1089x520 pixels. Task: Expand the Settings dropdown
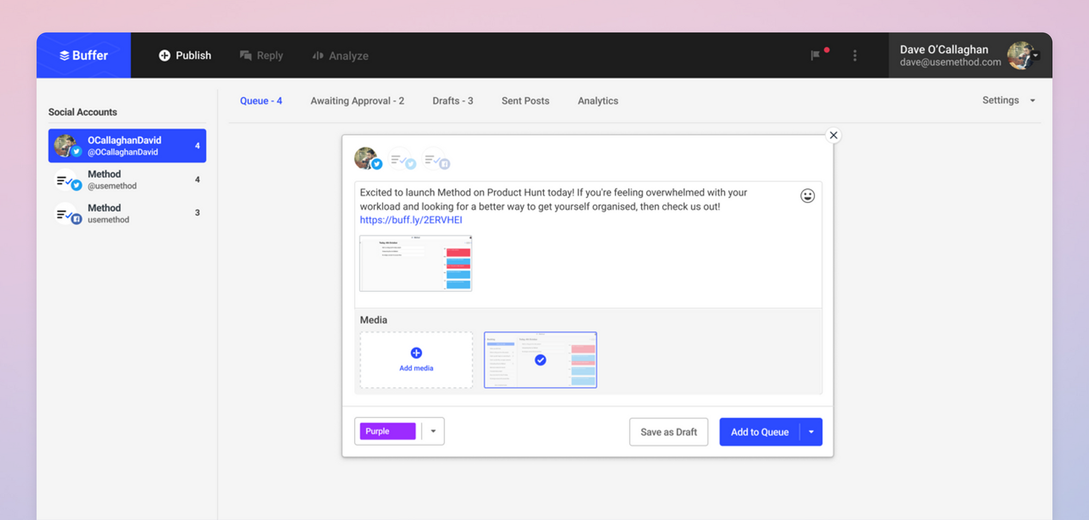1008,100
